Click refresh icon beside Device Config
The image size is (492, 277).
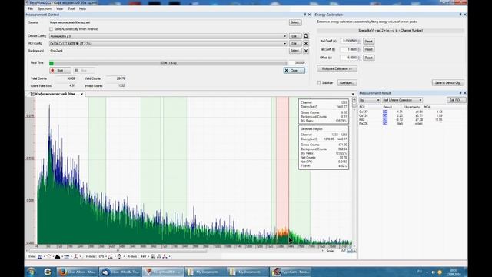[306, 36]
